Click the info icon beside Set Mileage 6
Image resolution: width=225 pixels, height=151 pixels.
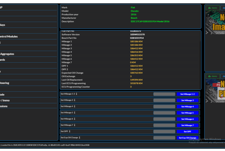pos(75,119)
